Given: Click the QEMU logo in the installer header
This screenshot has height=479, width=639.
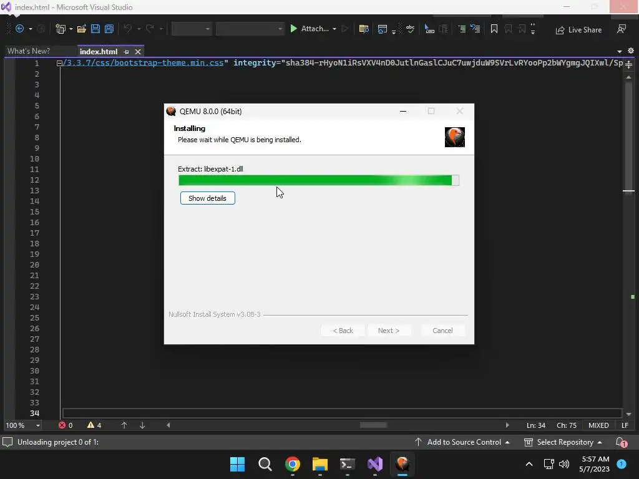Looking at the screenshot, I should tap(455, 137).
